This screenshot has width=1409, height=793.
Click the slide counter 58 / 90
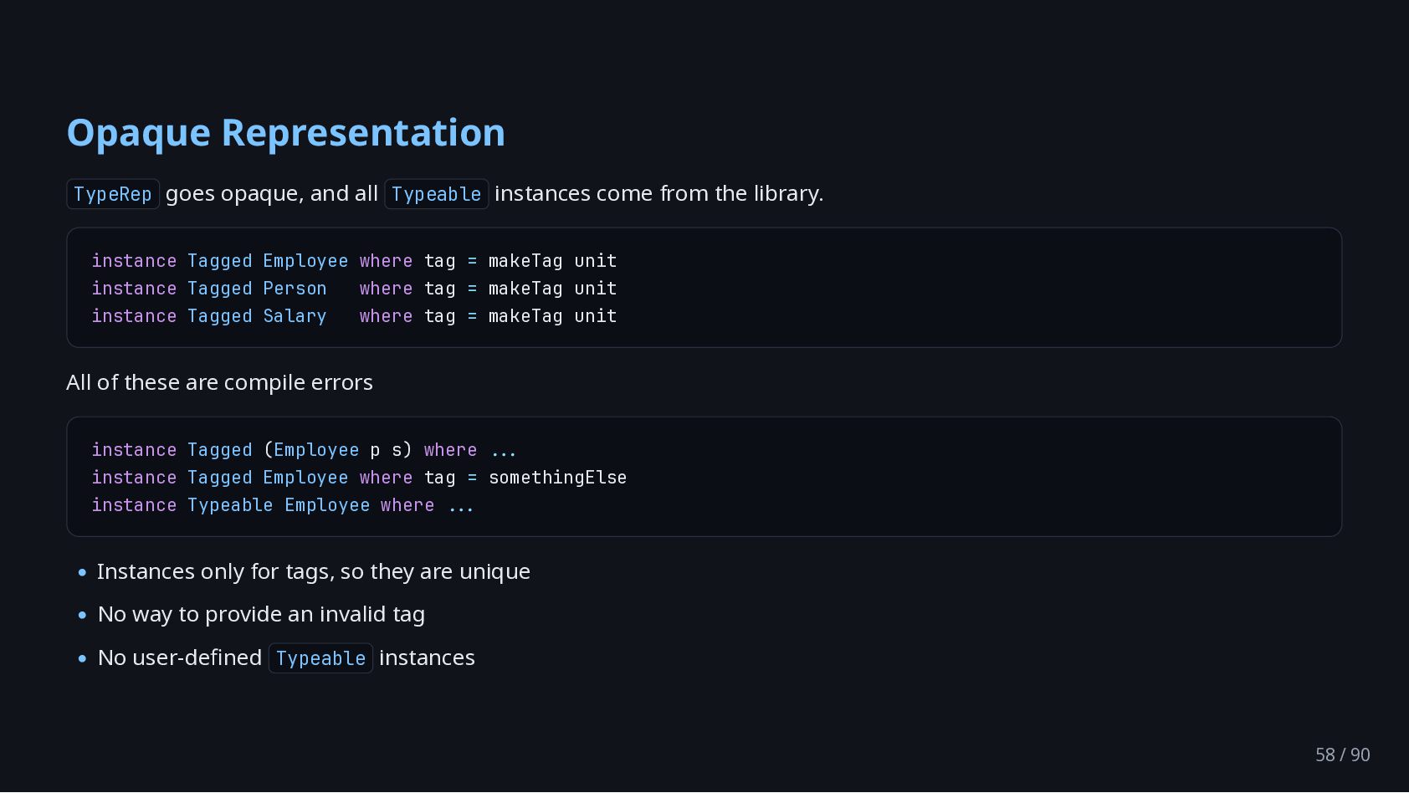pos(1342,755)
